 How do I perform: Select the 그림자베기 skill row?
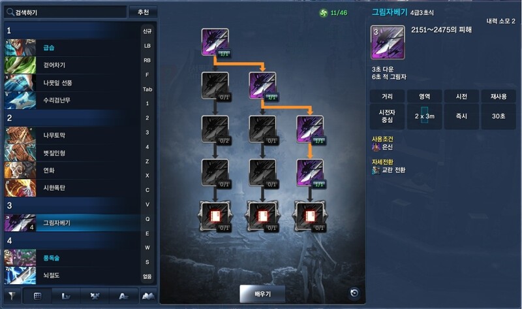pyautogui.click(x=72, y=223)
